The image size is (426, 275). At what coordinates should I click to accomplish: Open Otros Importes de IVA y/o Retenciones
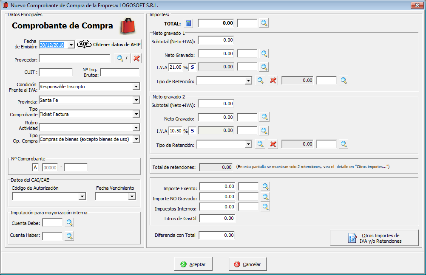(x=374, y=238)
